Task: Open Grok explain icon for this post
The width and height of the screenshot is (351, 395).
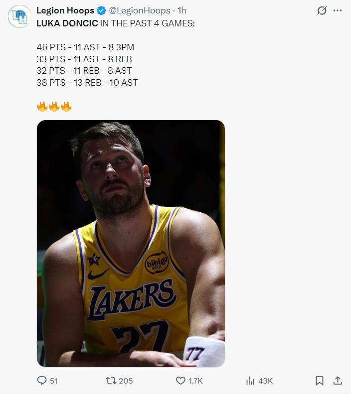Action: [322, 10]
